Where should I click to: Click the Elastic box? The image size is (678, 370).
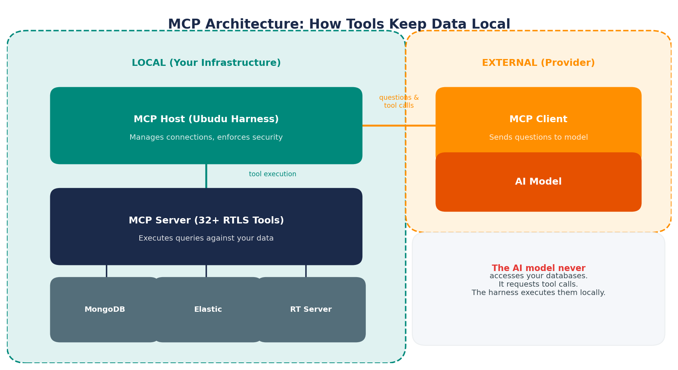[x=208, y=309]
